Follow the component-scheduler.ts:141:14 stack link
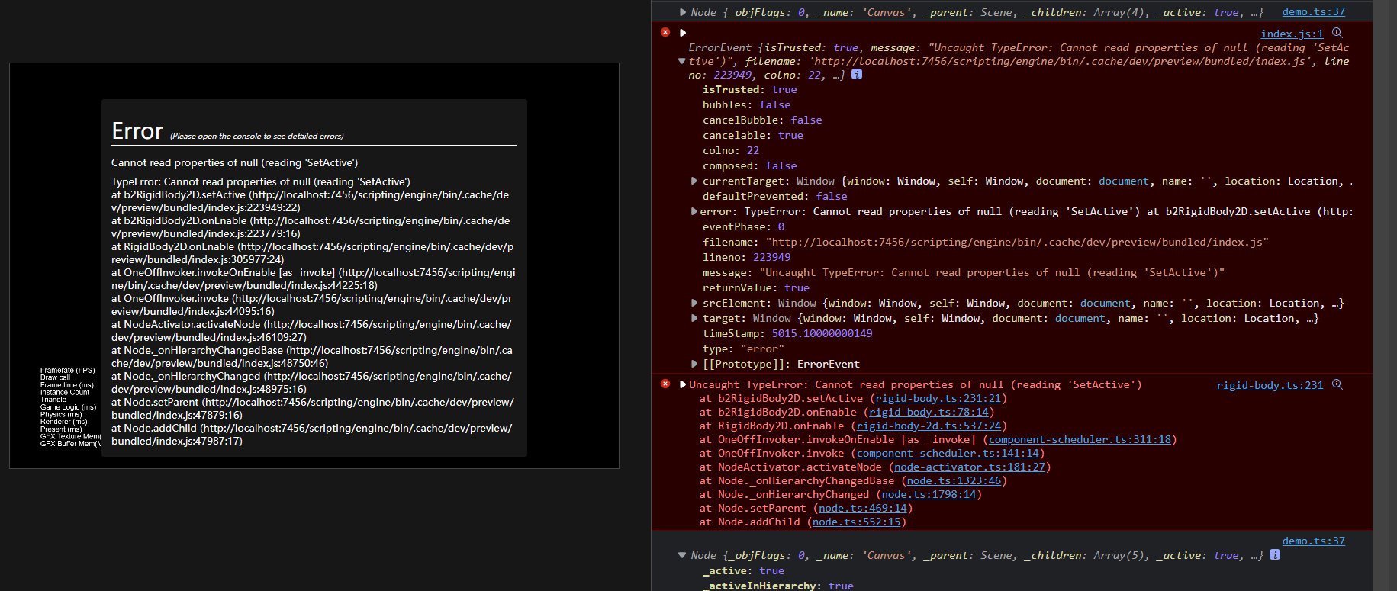Screen dimensions: 1397x591 [948, 453]
